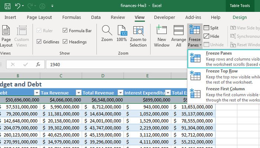Click the Enter checkmark in formula bar

25,64
